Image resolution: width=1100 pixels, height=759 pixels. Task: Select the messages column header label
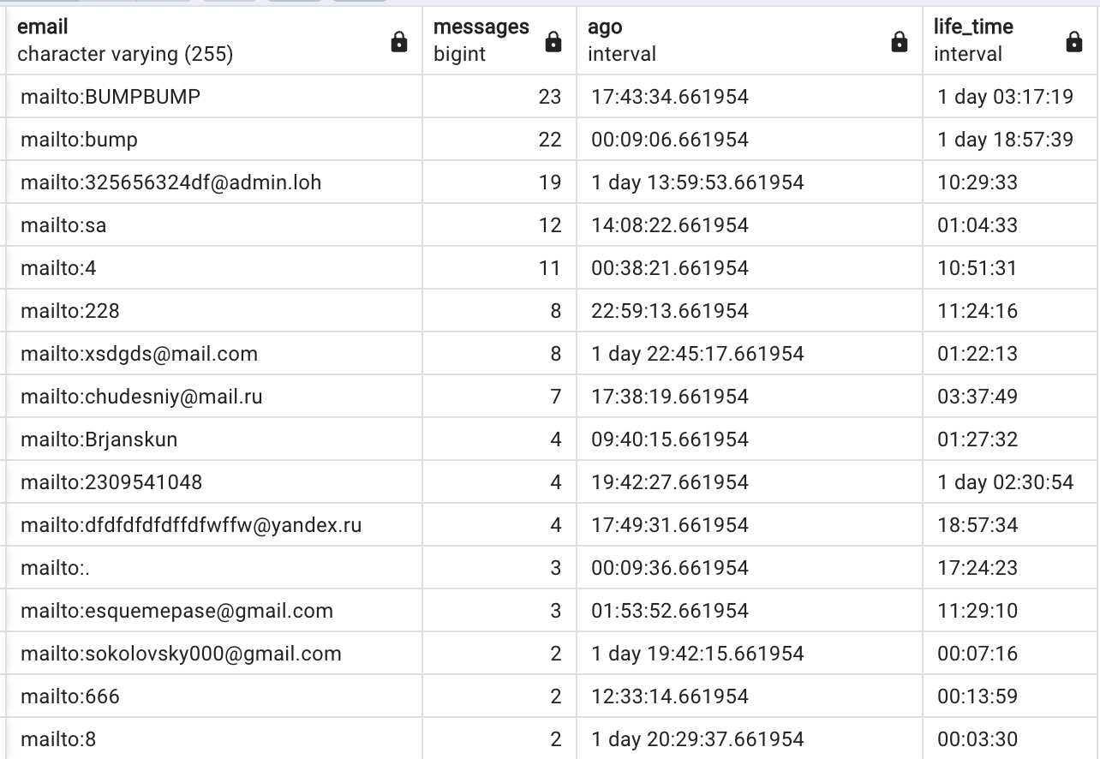481,27
